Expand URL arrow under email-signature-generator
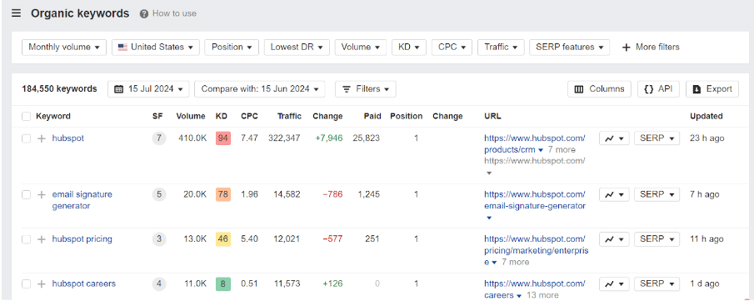The image size is (754, 306). coord(489,218)
